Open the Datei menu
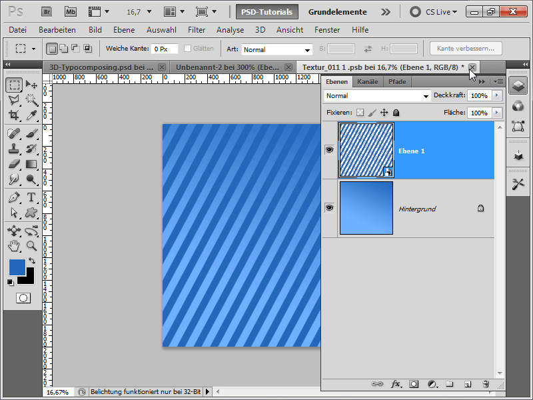533x400 pixels. 18,30
